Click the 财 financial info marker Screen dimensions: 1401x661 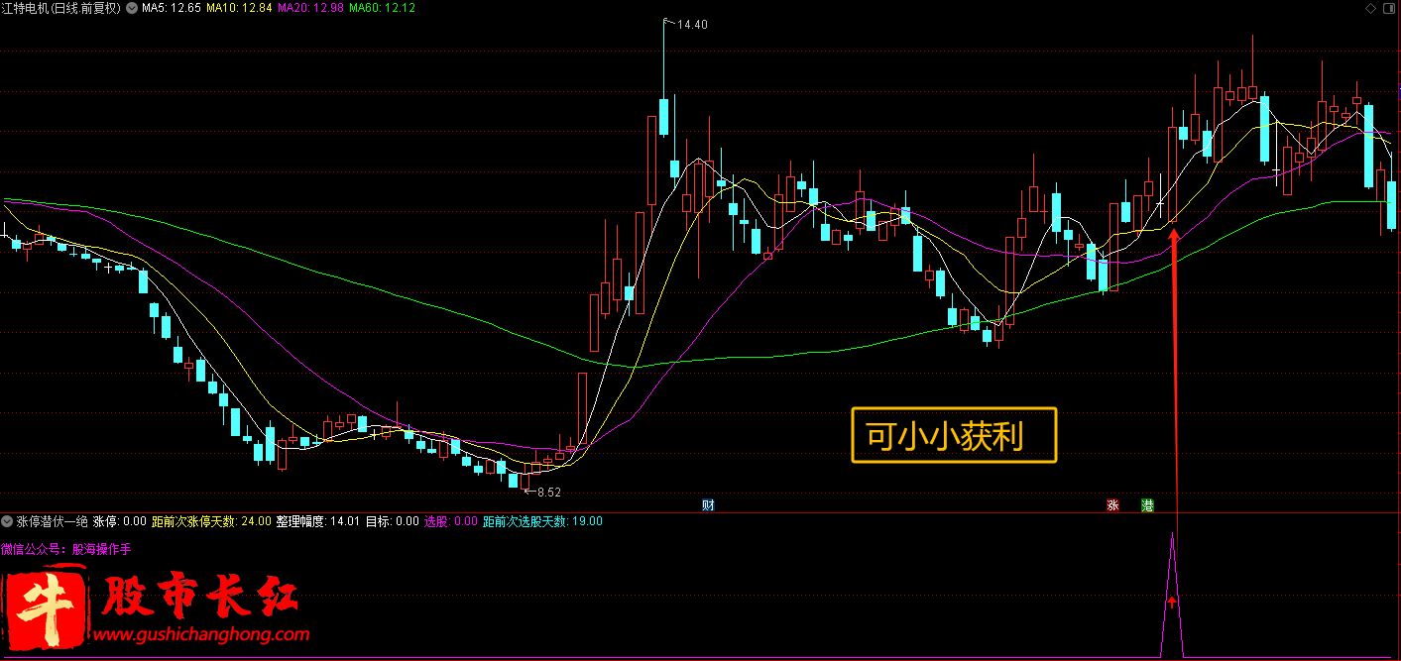coord(708,505)
